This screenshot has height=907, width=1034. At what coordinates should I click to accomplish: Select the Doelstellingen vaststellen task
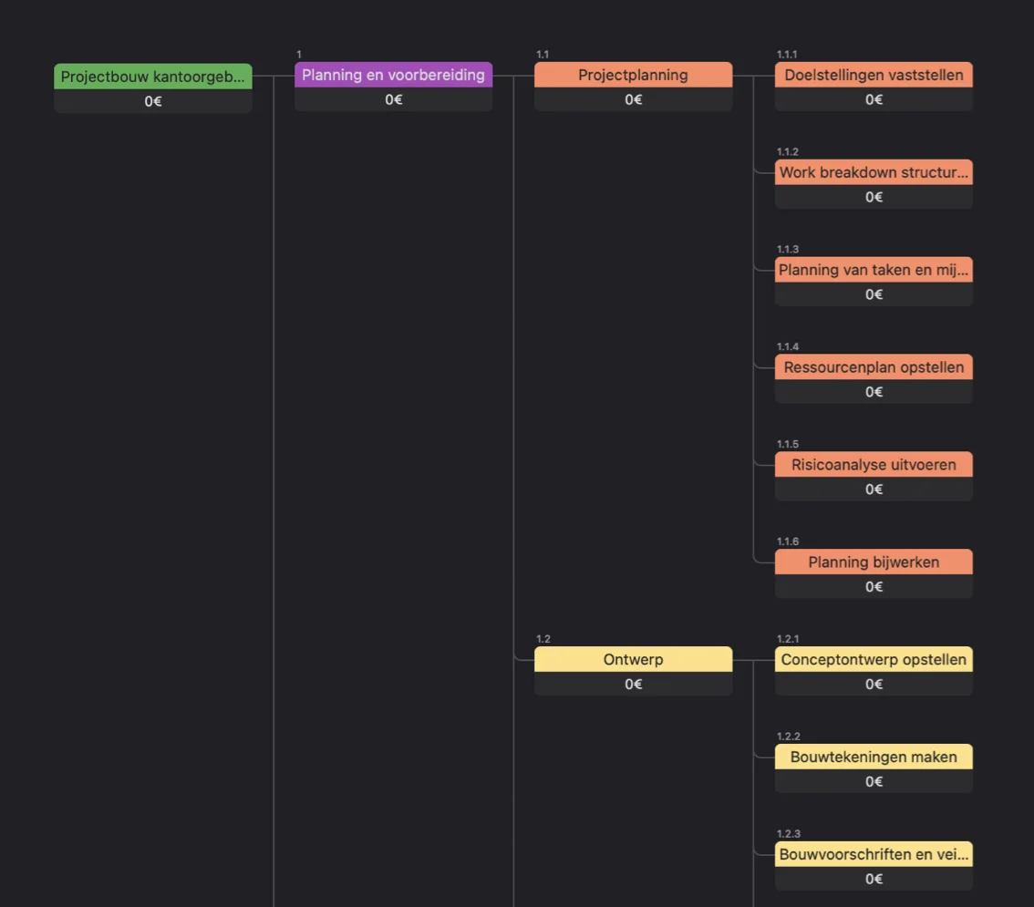874,75
